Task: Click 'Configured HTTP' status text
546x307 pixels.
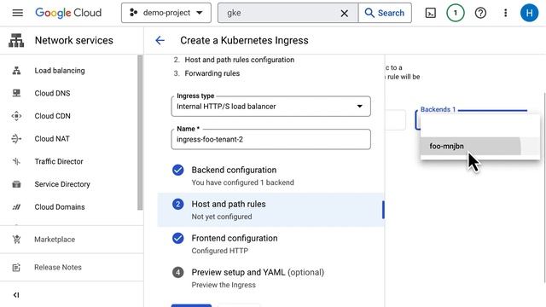Action: (x=220, y=251)
